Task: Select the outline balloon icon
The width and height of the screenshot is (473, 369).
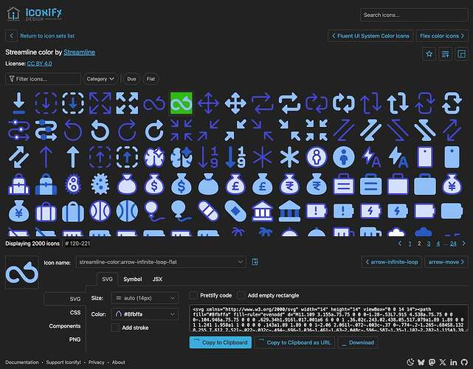Action: [154, 211]
